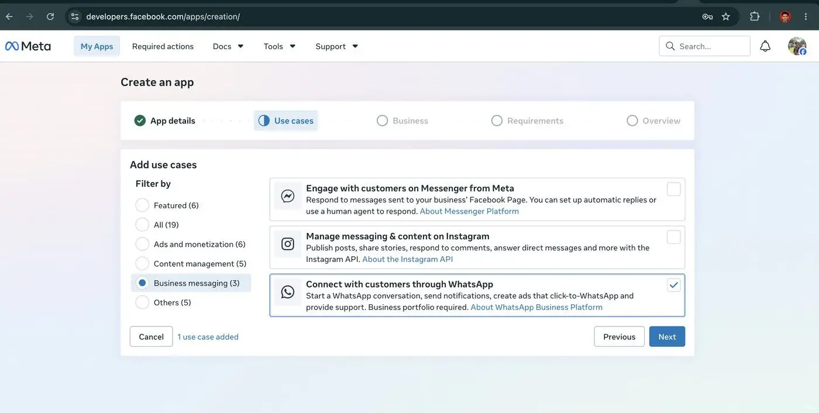819x413 pixels.
Task: Click Manage messaging & content on Instagram title
Action: tap(398, 236)
